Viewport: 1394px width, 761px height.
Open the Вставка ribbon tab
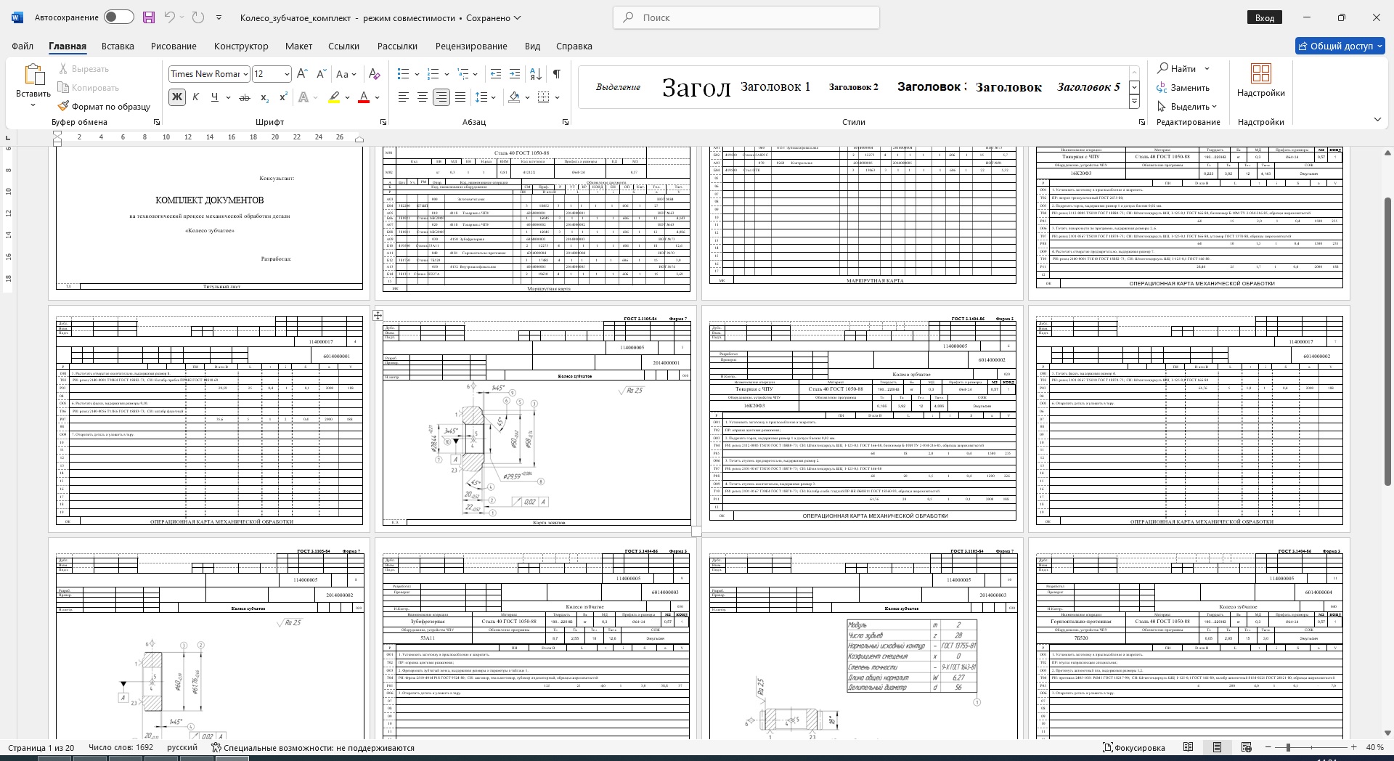coord(118,46)
